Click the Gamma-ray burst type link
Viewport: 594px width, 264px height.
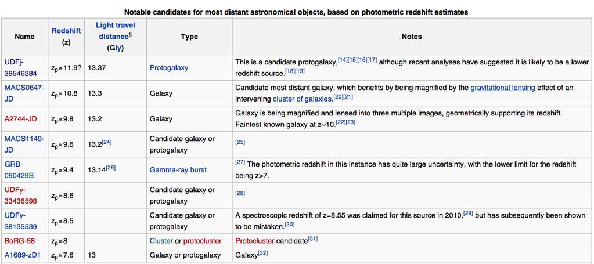click(x=178, y=170)
